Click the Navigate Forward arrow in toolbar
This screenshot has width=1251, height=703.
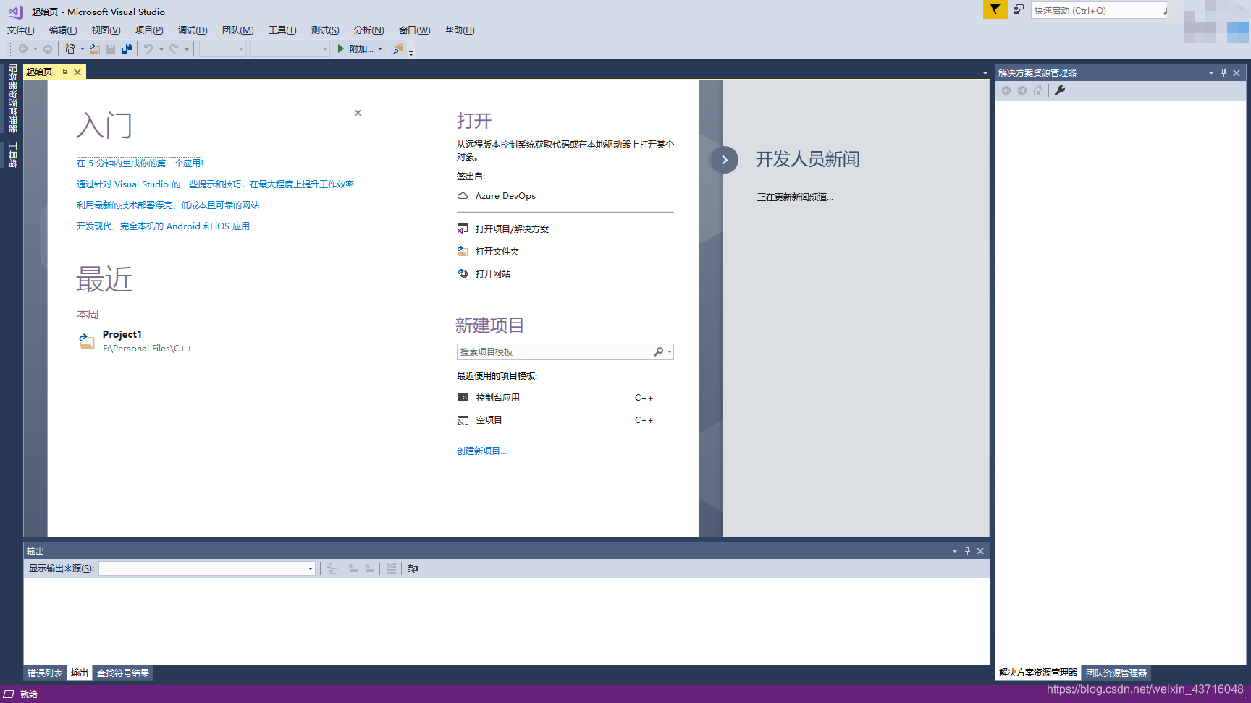click(48, 49)
